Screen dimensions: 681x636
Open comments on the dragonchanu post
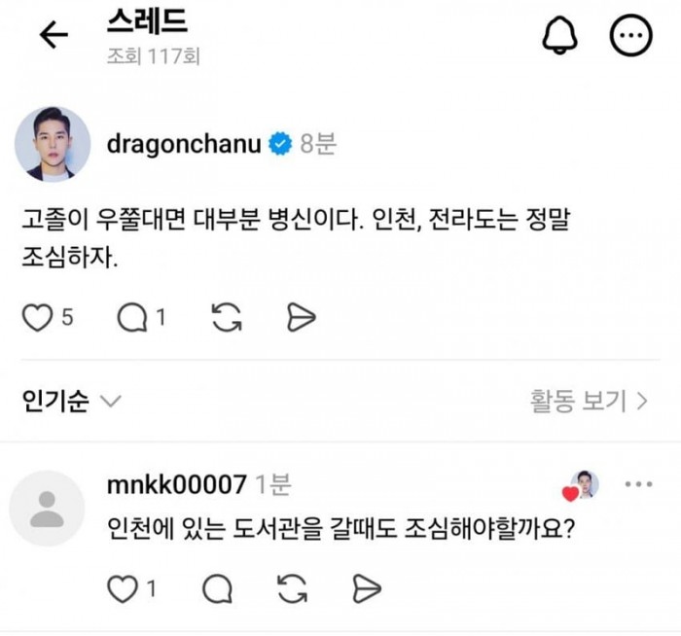tap(130, 317)
